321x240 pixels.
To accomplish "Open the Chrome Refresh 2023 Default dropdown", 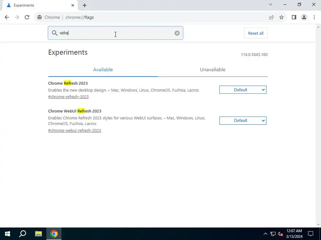I will click(243, 90).
